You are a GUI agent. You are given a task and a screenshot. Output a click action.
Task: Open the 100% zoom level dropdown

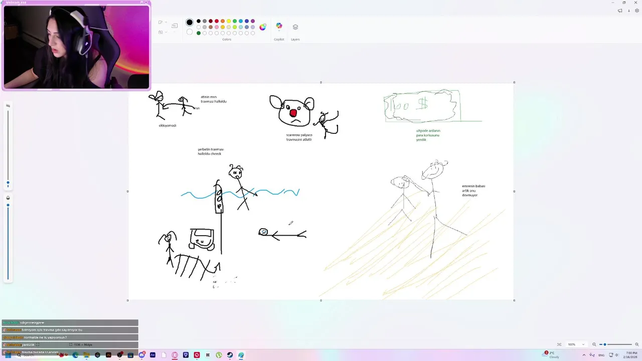[x=576, y=344]
